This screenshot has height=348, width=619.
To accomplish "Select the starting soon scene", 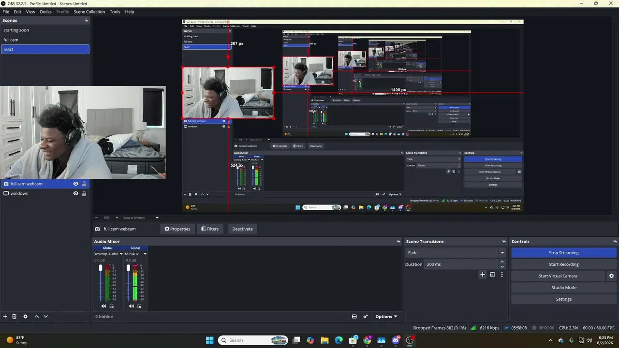I will 45,30.
